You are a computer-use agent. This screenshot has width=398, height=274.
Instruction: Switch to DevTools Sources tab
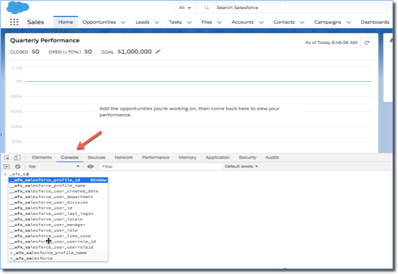[96, 157]
